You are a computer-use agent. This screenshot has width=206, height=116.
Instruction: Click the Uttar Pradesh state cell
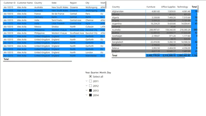coord(58,24)
